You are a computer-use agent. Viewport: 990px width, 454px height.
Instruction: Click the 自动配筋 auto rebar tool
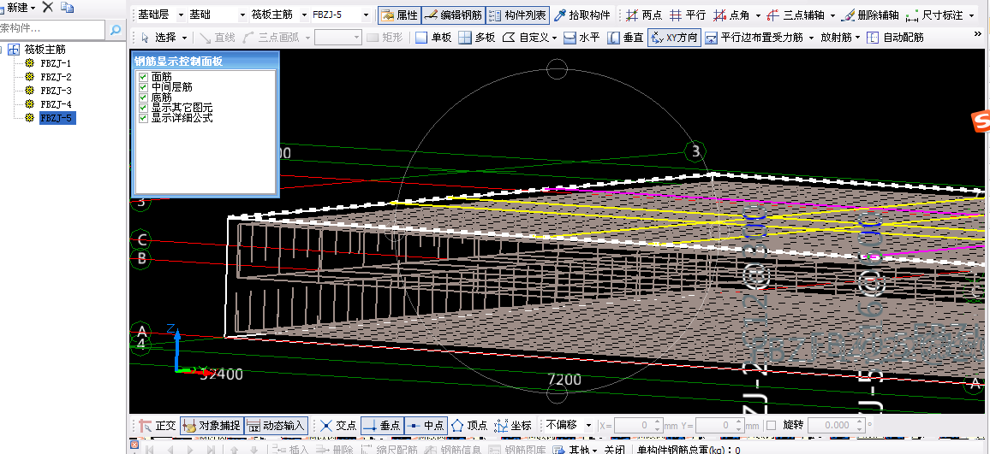coord(896,38)
